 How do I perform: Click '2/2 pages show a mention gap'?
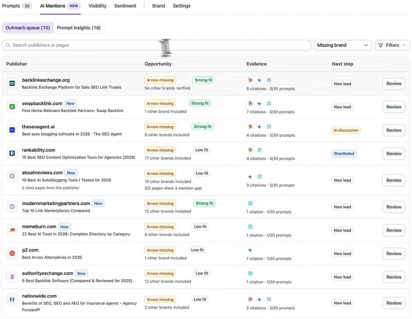(173, 188)
